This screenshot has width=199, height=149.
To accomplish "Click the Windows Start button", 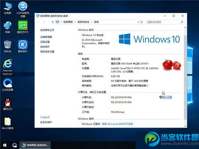I will coord(5,145).
